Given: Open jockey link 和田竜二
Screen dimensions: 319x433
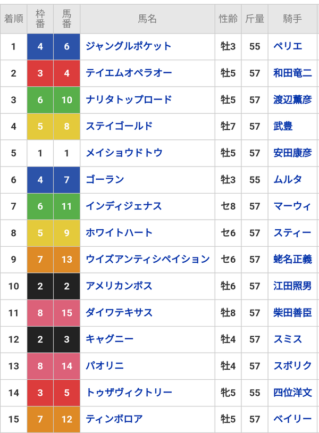Looking at the screenshot, I should [292, 73].
